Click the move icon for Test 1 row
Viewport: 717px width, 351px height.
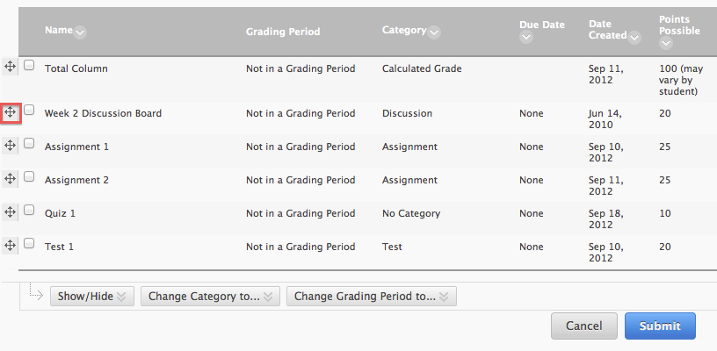(10, 246)
